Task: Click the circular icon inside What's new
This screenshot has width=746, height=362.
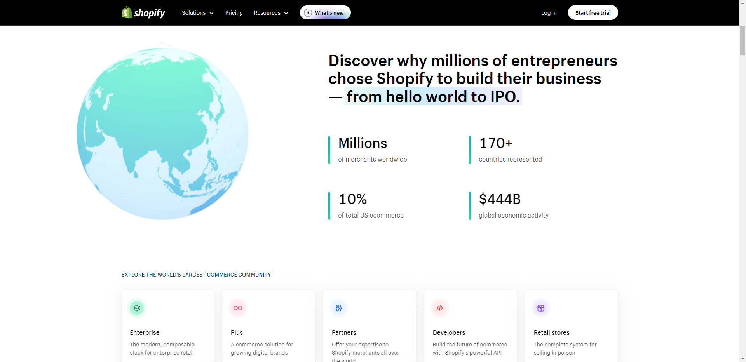Action: point(308,13)
